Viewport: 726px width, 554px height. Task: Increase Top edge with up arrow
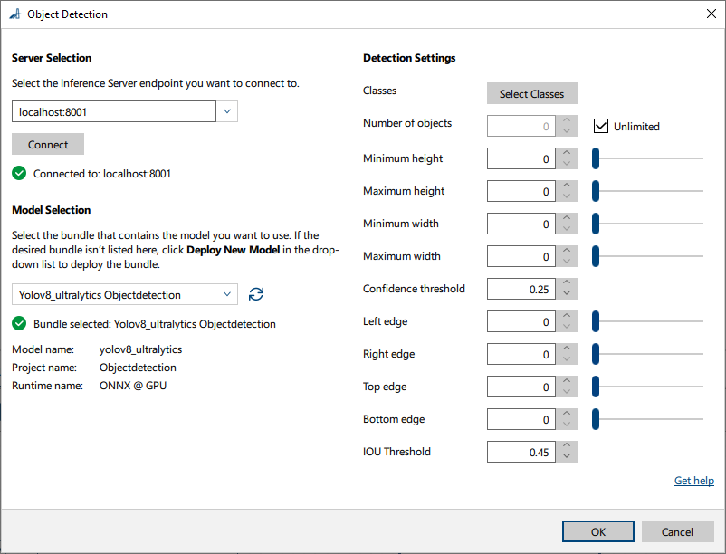567,381
